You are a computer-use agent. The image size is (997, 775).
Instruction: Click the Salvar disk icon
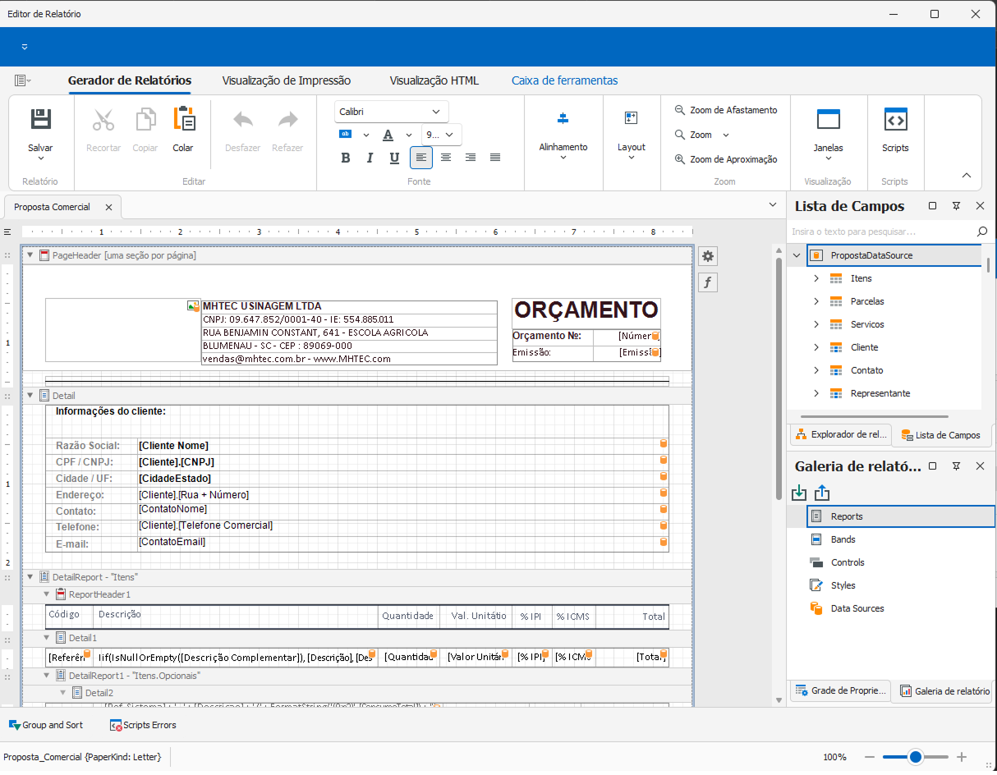(x=40, y=120)
